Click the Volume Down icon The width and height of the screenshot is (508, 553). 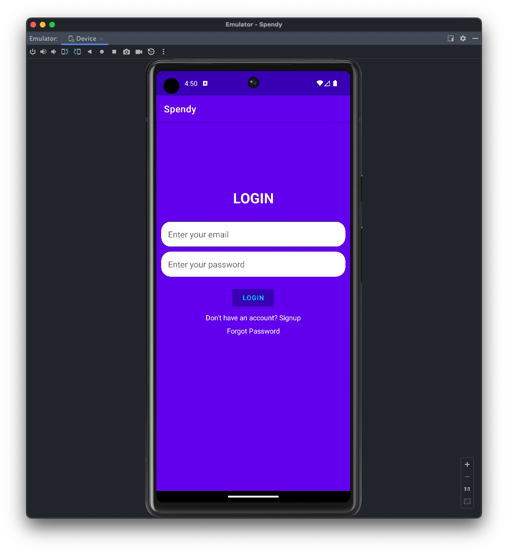pos(54,52)
